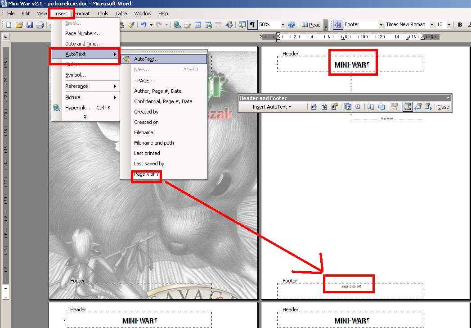Screen dimensions: 471x328
Task: Toggle Show/Hide Document Text button
Action: pyautogui.click(x=381, y=107)
